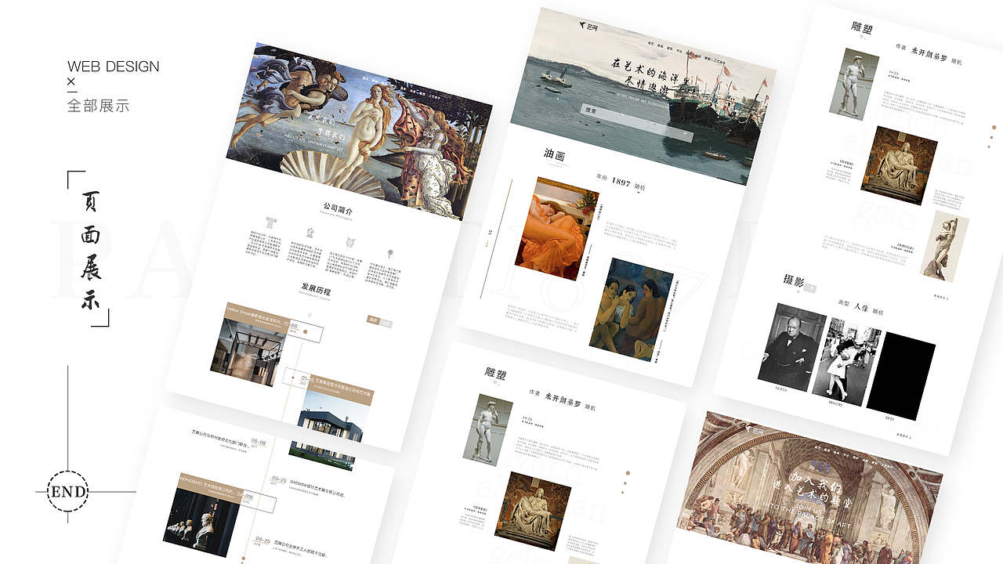Click the 油画 section heading
1003x564 pixels.
point(556,154)
